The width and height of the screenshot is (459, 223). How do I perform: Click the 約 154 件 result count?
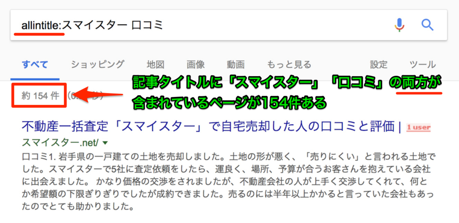(40, 96)
